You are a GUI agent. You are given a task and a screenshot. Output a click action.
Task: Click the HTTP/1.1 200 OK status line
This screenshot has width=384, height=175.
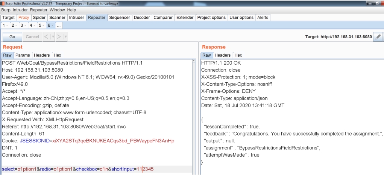[221, 63]
